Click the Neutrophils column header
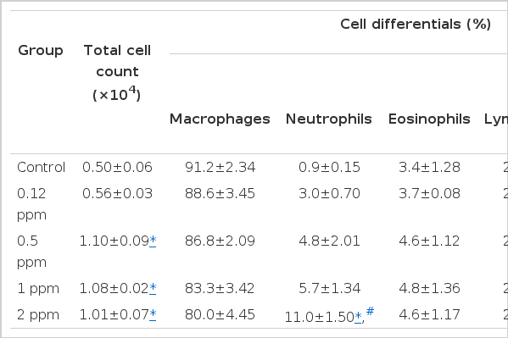Screen dimensions: 508x338 click(328, 119)
